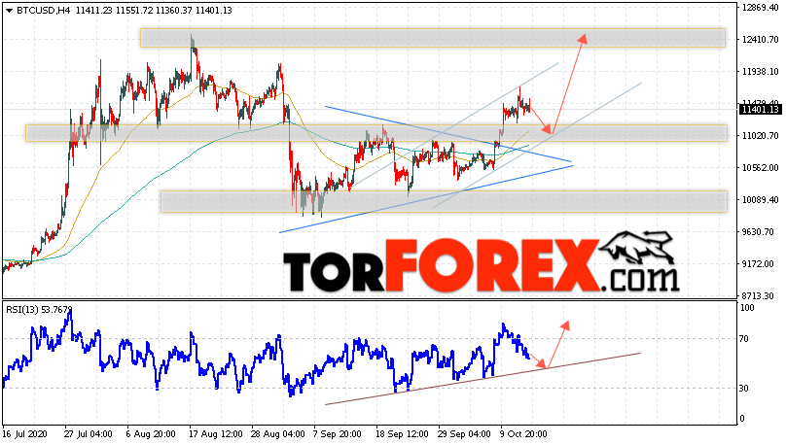The width and height of the screenshot is (786, 445).
Task: Click the BTCUSD,H4 symbol title
Action: pos(43,10)
